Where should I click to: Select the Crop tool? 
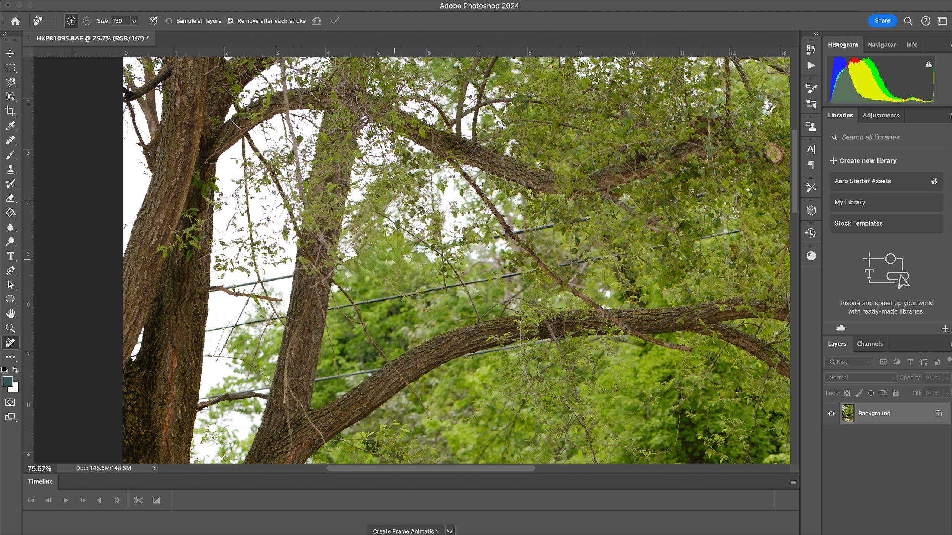coord(10,111)
